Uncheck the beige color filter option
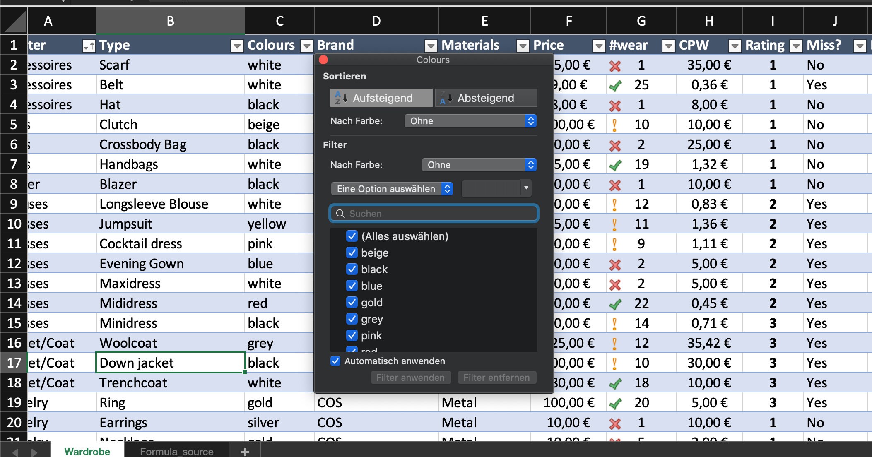 352,253
